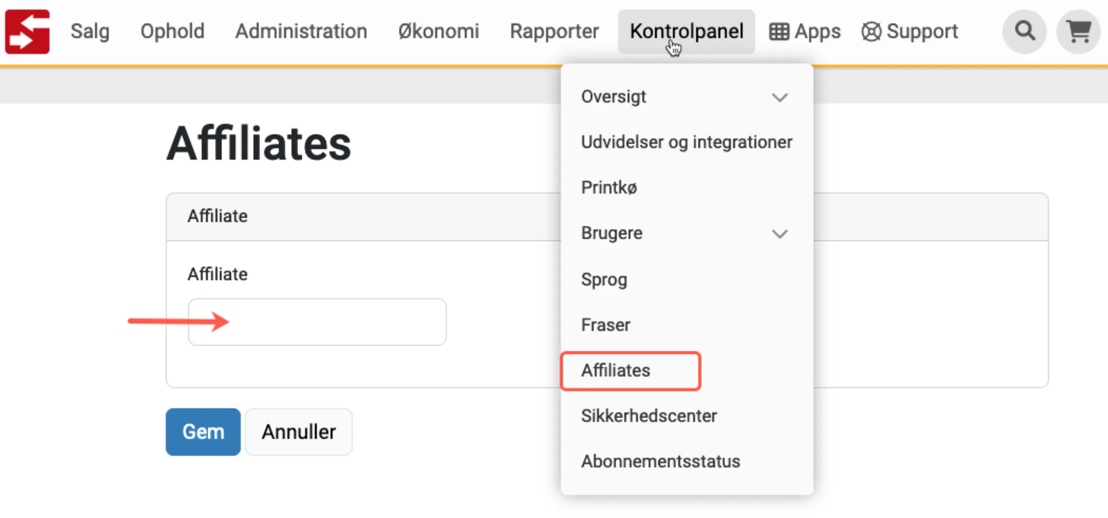Viewport: 1108px width, 518px height.
Task: Click the Annuller button
Action: coord(298,432)
